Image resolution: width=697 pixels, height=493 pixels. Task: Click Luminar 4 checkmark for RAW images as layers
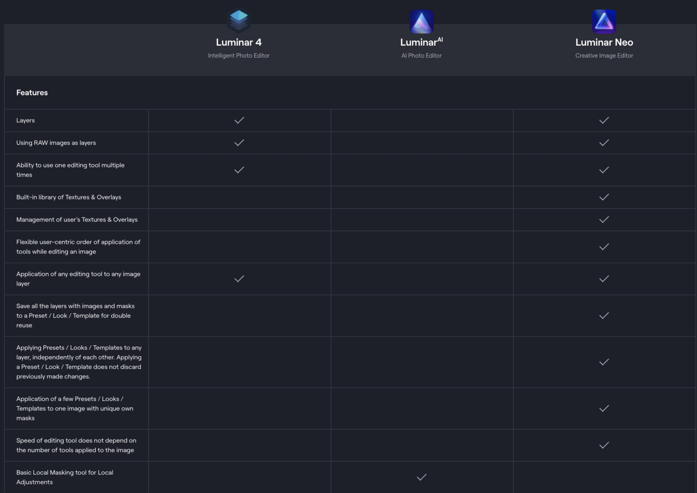click(x=239, y=143)
